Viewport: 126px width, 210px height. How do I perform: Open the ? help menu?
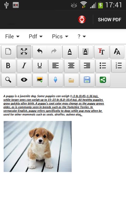click(82, 36)
